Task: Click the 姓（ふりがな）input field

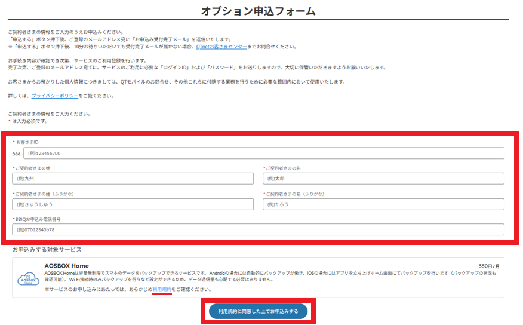Action: point(133,204)
